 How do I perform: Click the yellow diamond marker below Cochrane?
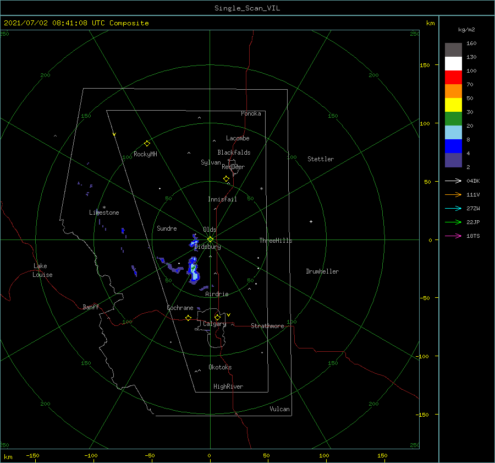[188, 318]
